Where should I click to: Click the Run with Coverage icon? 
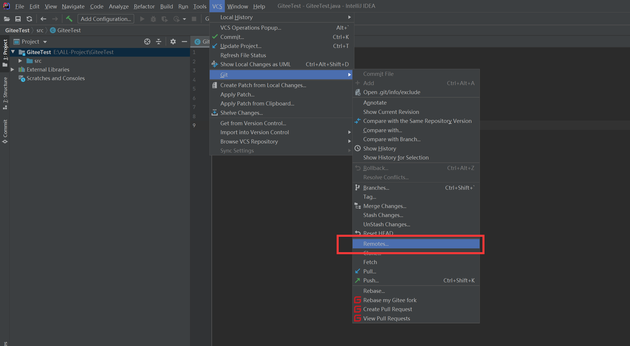(x=165, y=19)
